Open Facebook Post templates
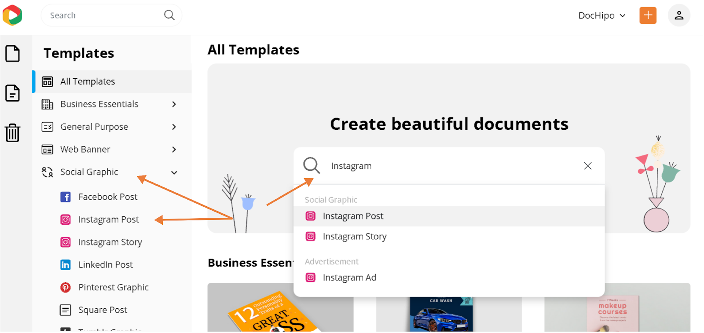This screenshot has height=333, width=704. (x=108, y=197)
